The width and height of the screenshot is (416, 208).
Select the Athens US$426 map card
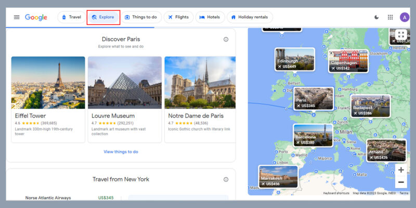[386, 150]
